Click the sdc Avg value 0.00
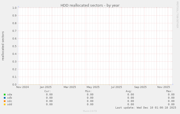This screenshot has width=180, height=114. [x=131, y=101]
